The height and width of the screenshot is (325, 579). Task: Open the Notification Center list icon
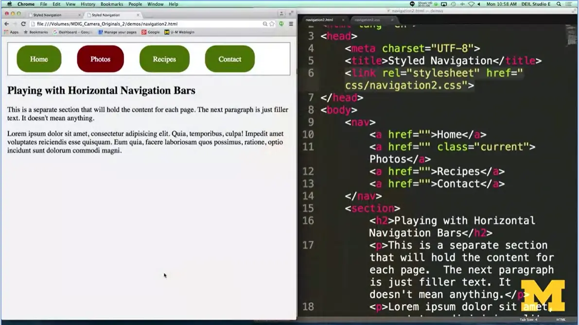(x=569, y=4)
